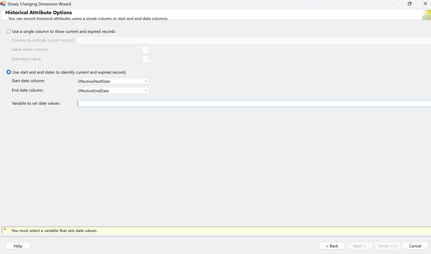431x254 pixels.
Task: Minimize the wizard window
Action: pos(394,3)
